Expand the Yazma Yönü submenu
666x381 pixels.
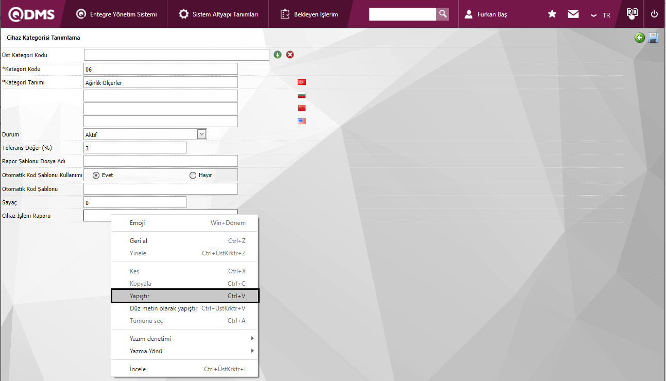[x=185, y=351]
